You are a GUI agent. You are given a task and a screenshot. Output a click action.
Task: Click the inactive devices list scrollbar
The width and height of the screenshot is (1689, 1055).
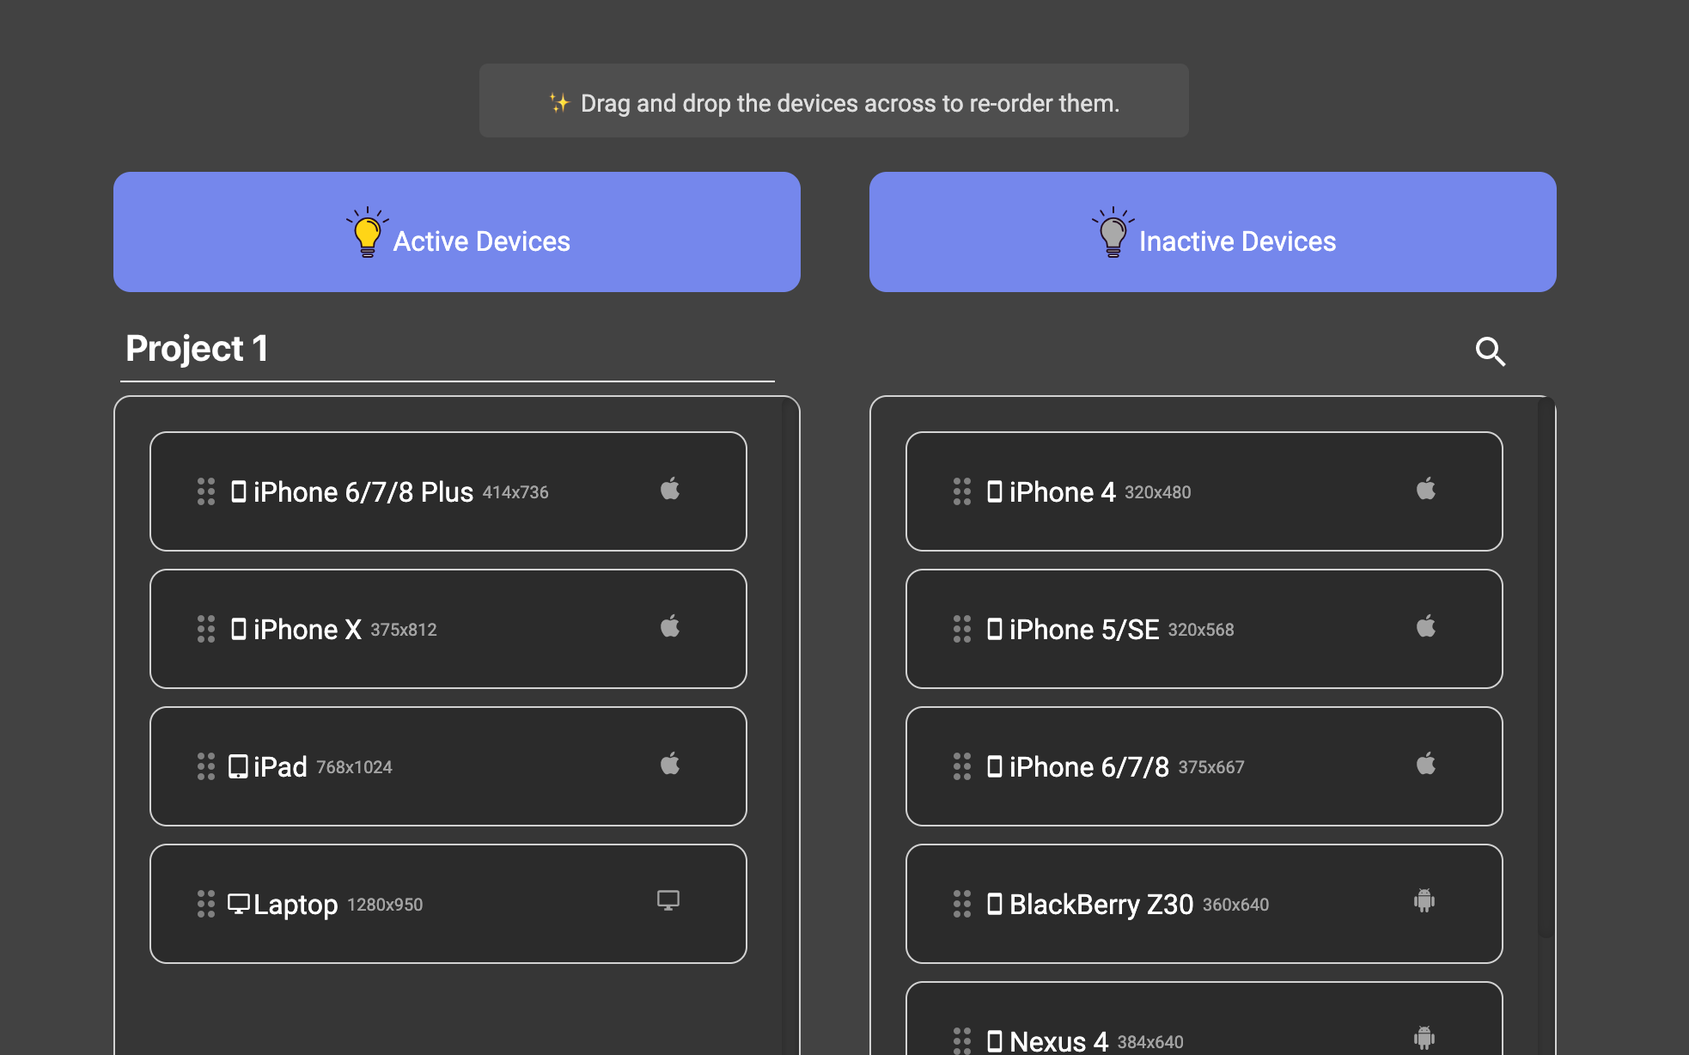pyautogui.click(x=1546, y=668)
